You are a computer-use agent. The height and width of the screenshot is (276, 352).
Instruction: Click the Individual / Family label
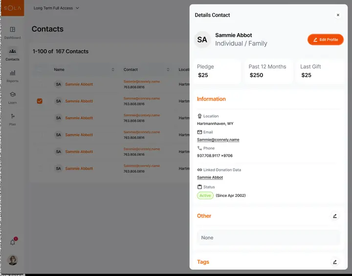pos(241,43)
